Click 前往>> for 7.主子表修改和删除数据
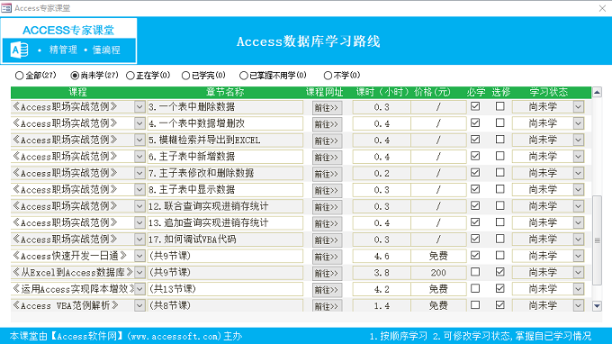Image resolution: width=612 pixels, height=344 pixels. [x=327, y=174]
